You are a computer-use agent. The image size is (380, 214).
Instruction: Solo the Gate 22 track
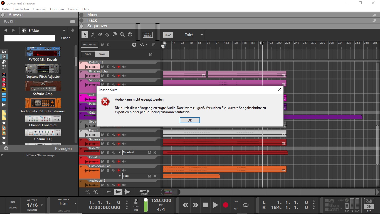(108, 153)
